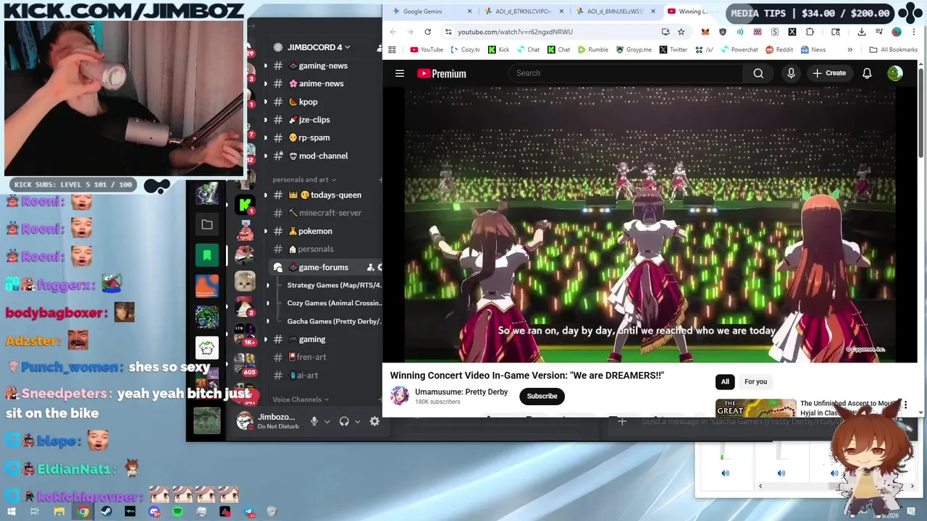
Task: Expand the JIMBOCORD 4 server dropdown
Action: [x=319, y=47]
